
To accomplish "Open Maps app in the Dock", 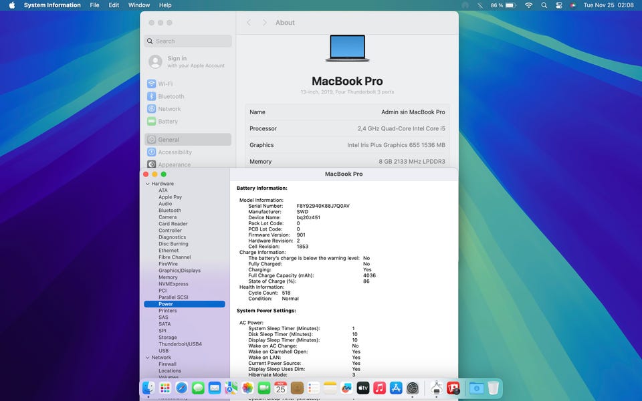I will (231, 388).
